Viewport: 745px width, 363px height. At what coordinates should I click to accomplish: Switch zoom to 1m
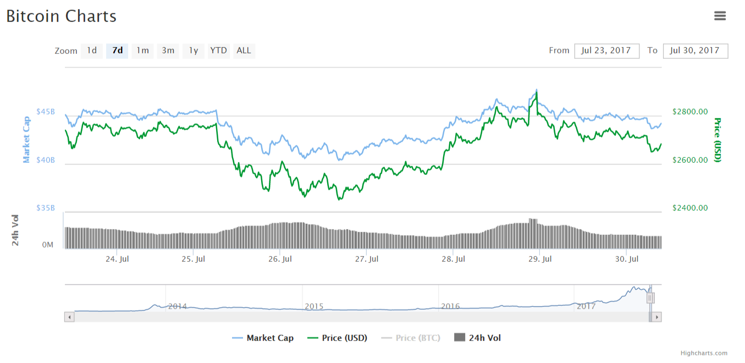click(x=142, y=51)
